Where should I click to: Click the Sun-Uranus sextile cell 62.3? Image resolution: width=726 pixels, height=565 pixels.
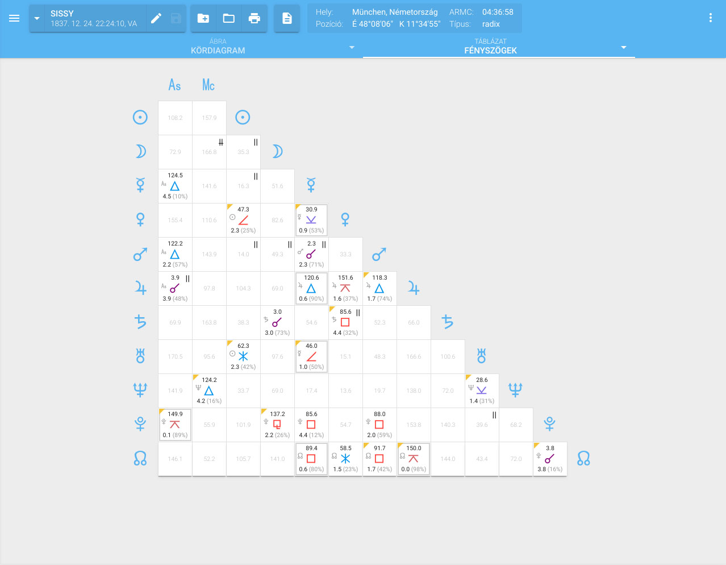point(243,356)
